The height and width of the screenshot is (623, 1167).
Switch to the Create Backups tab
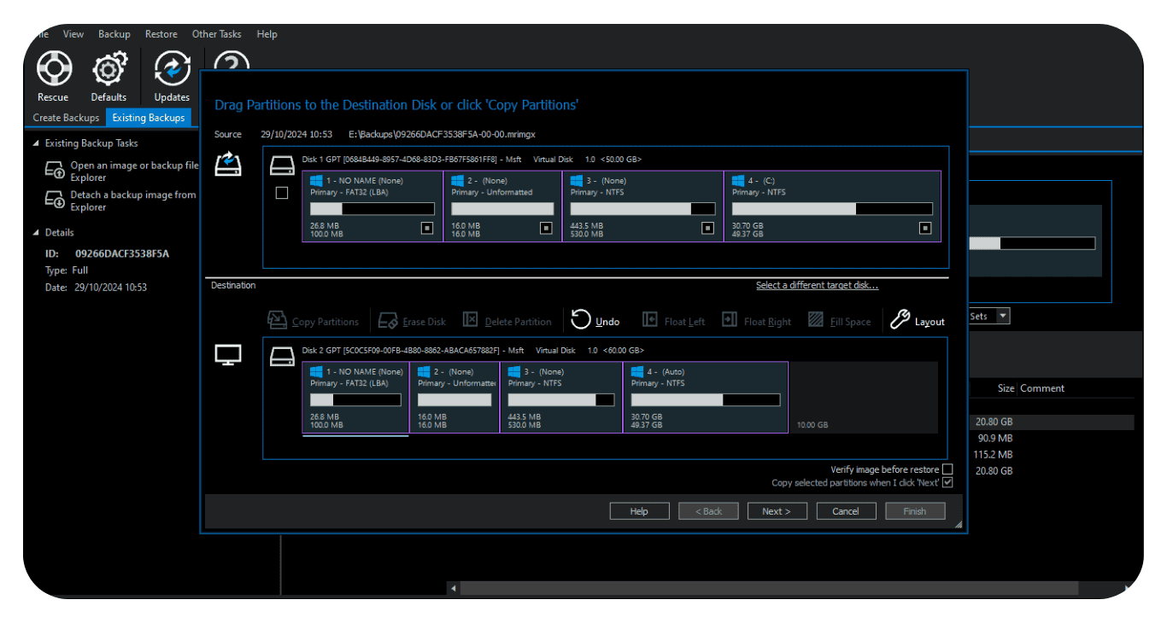[66, 118]
